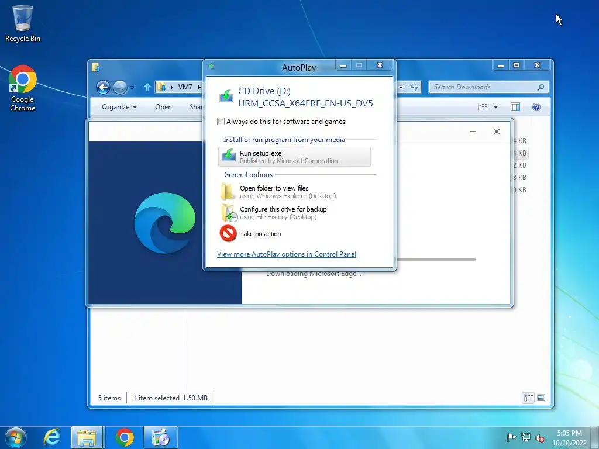Launch Internet Explorer from the taskbar
The height and width of the screenshot is (449, 599).
[52, 437]
